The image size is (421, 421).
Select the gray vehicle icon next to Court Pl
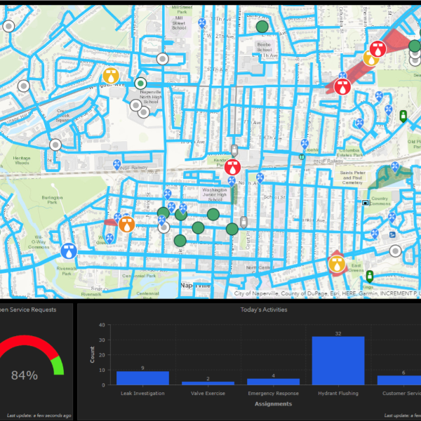click(243, 222)
